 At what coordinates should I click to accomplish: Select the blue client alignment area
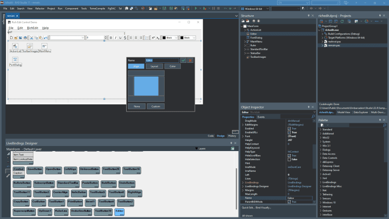146,86
